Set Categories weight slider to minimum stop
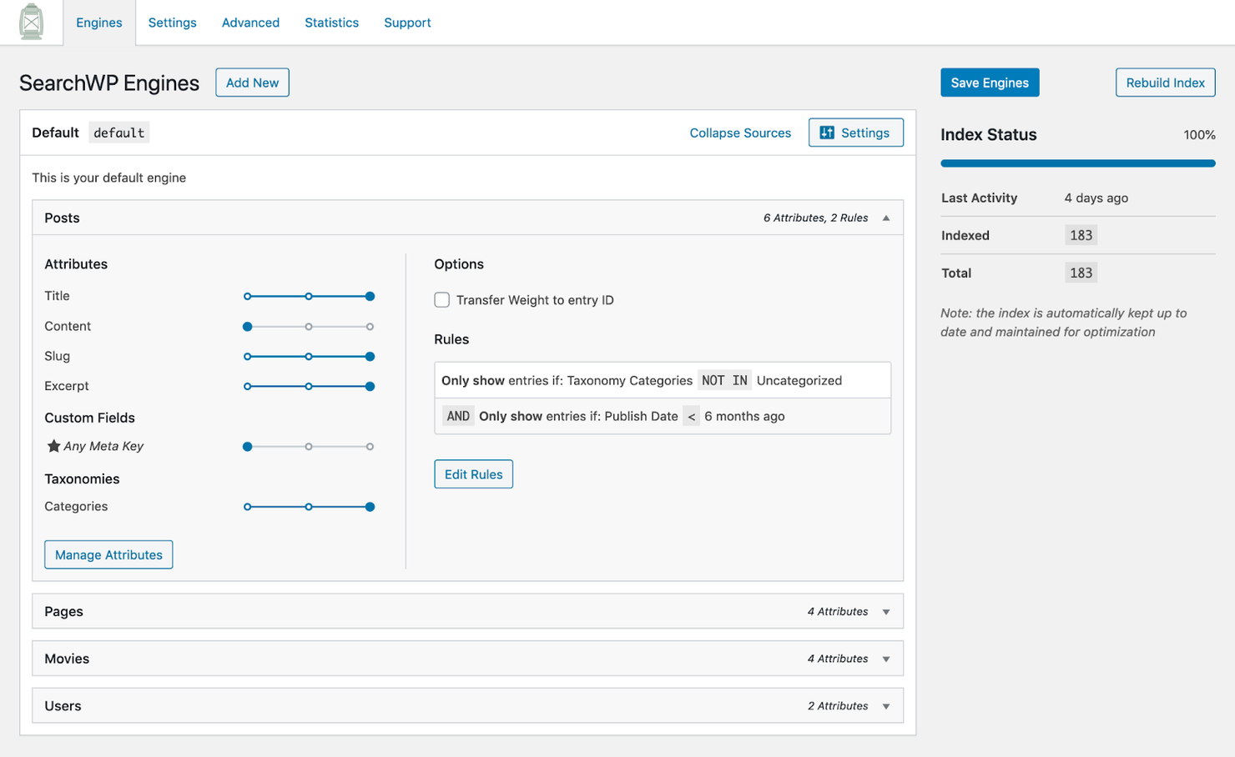 (247, 507)
